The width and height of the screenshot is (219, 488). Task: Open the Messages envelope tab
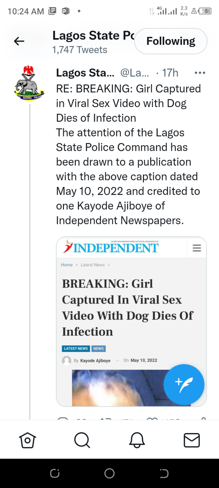coord(192,440)
